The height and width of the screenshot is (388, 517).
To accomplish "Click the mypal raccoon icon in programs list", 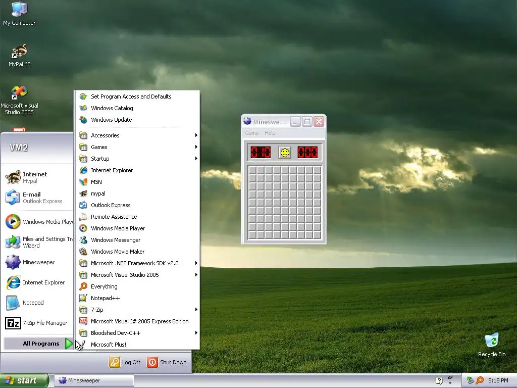I will click(x=83, y=193).
